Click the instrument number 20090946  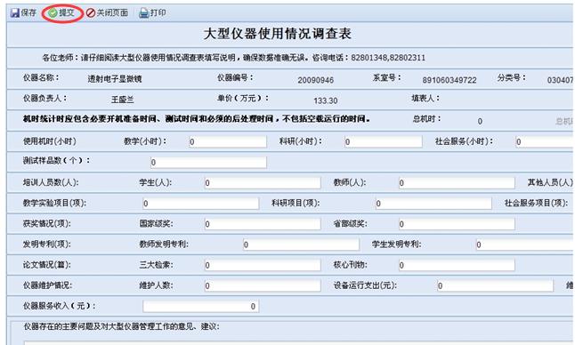click(x=315, y=80)
